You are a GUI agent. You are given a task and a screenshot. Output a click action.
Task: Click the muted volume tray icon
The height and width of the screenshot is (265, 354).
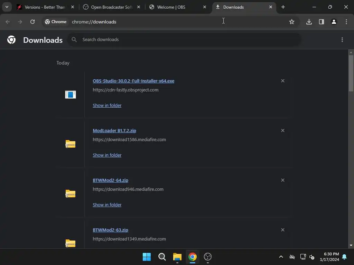tap(312, 257)
